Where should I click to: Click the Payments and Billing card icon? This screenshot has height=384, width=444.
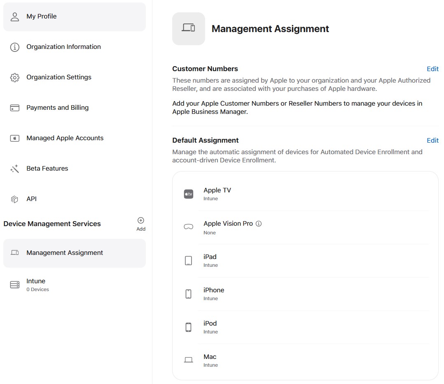[15, 108]
